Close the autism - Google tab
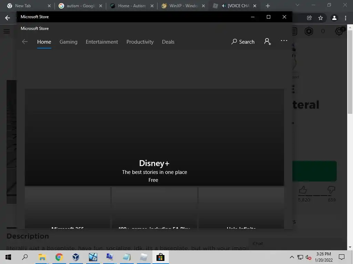 [x=101, y=6]
